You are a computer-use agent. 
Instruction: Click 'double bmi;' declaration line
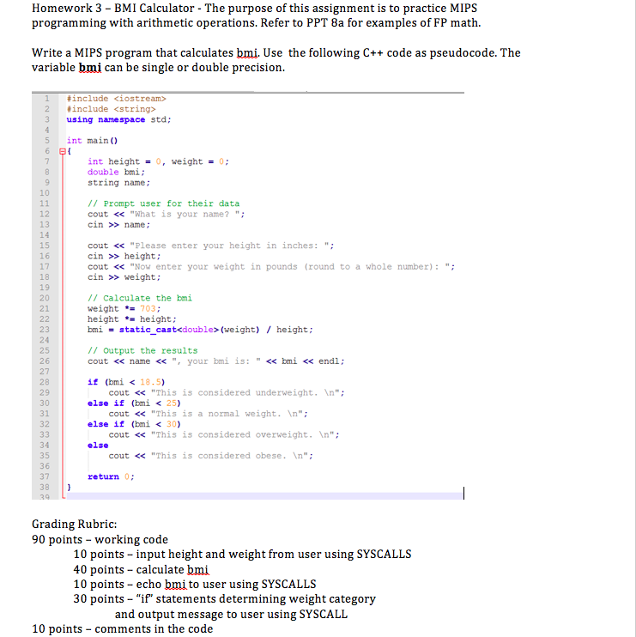[x=116, y=173]
